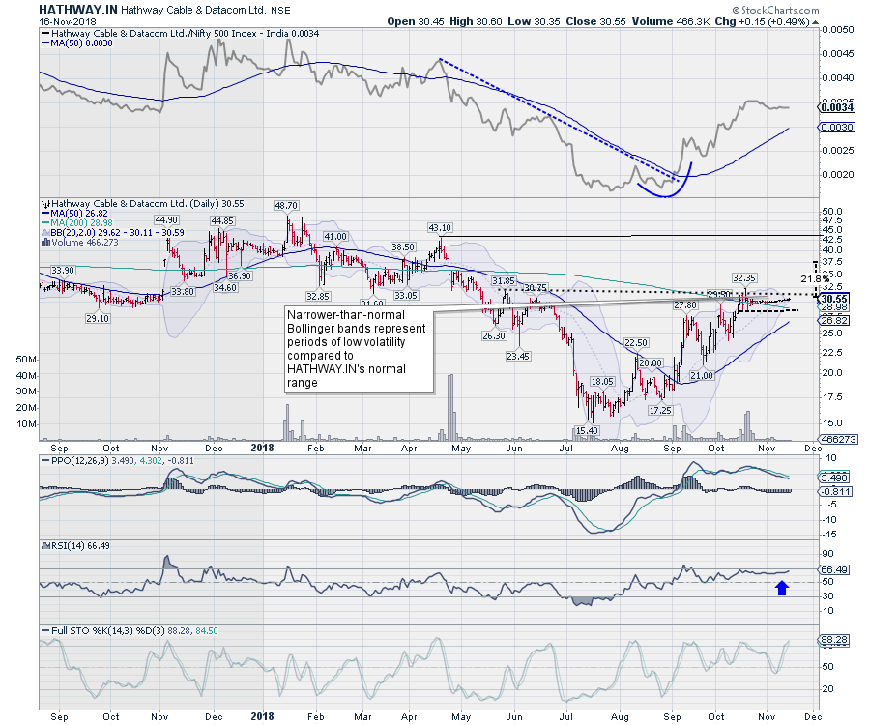Click the 0.0030 moving average value tag
Viewport: 870px width, 725px height.
click(837, 127)
